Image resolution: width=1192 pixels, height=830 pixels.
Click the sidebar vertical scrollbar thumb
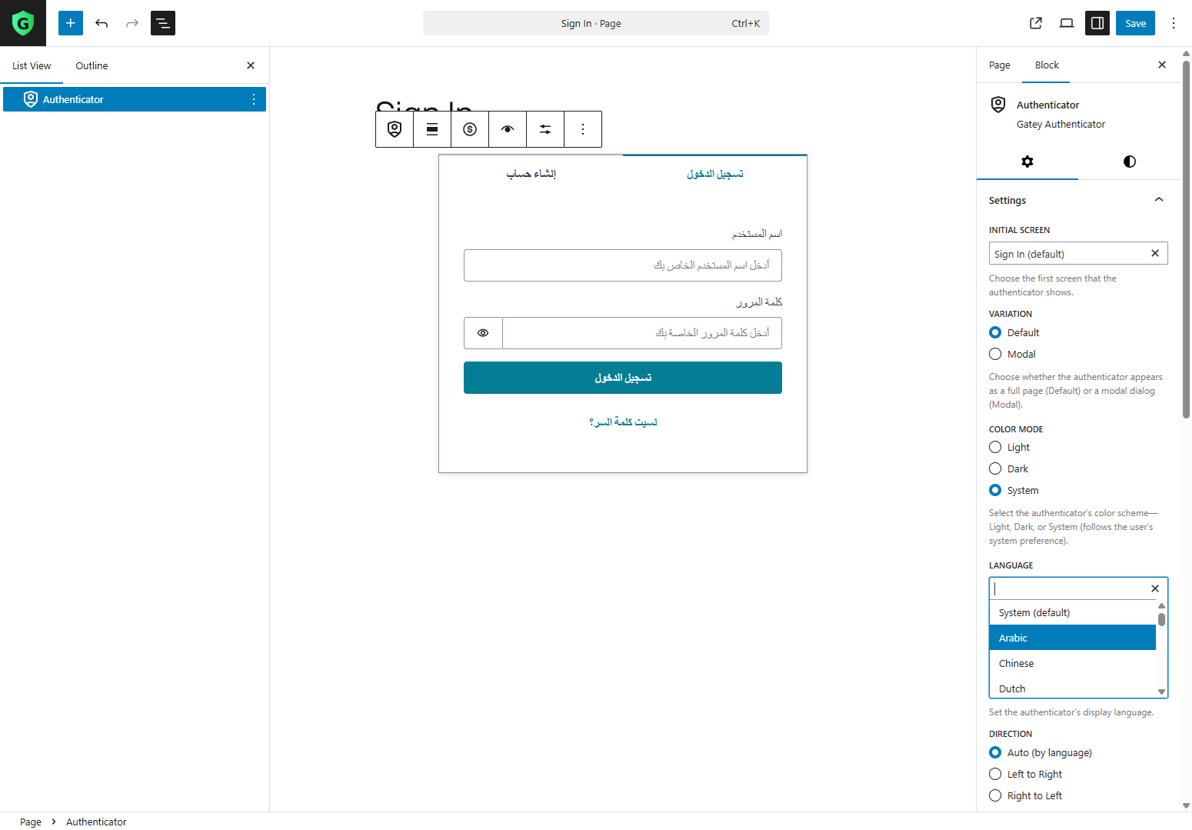click(x=1186, y=238)
